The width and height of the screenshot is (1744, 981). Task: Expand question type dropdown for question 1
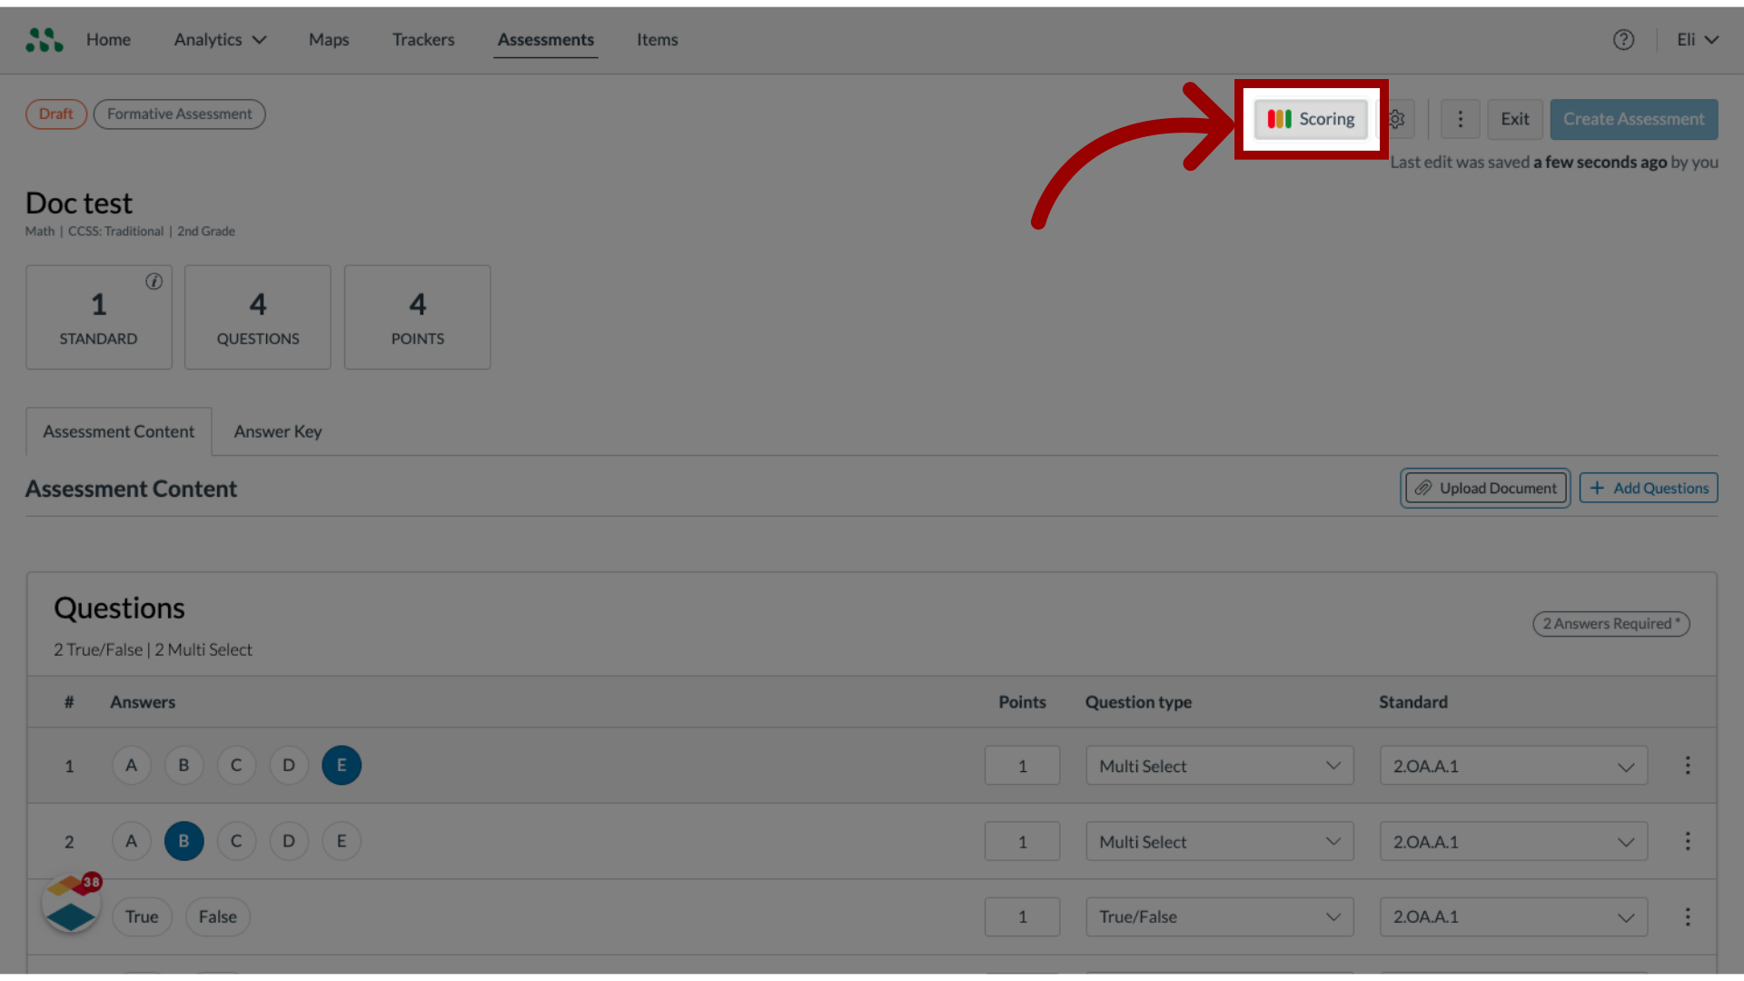[x=1332, y=766]
